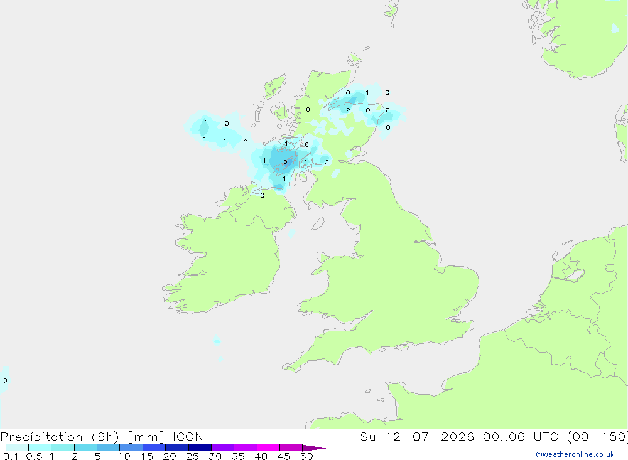The image size is (628, 460).
Task: Click the '35' legend scale label
Action: tap(238, 456)
